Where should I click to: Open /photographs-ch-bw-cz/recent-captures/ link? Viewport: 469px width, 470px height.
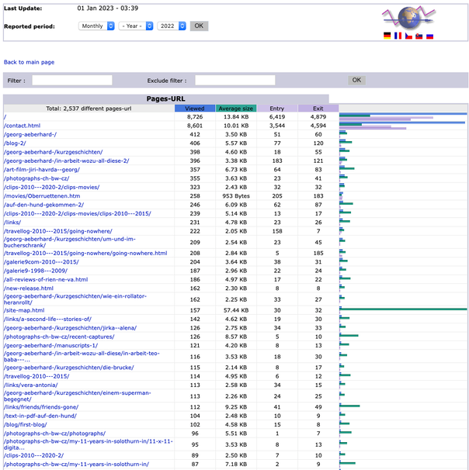(59, 337)
